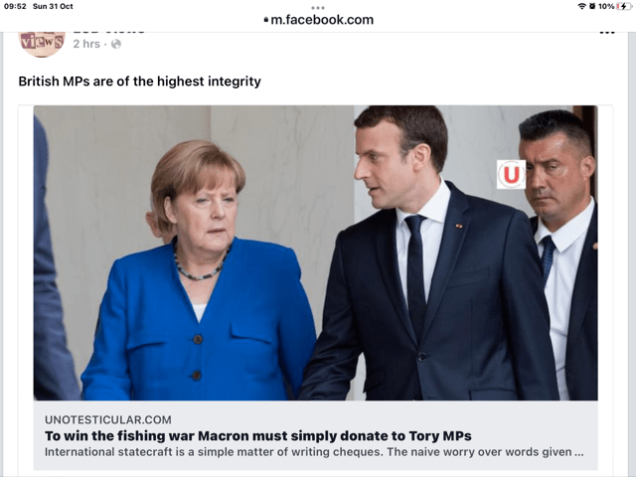The height and width of the screenshot is (477, 636).
Task: Click the alarm clock status icon
Action: tap(592, 6)
